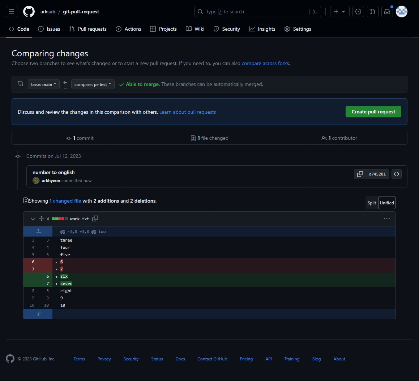This screenshot has height=381, width=419.
Task: Click the 4-change diffstat squares
Action: tap(60, 218)
